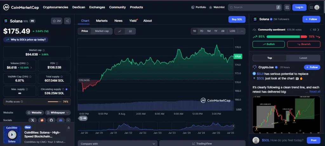Switch to the About tab
Viewport: 325px width, 146px height.
coord(148,21)
